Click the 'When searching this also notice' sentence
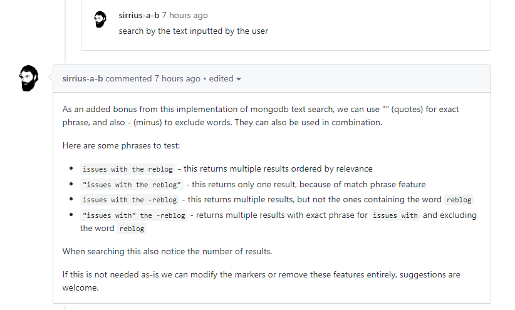515x310 pixels. click(x=167, y=251)
